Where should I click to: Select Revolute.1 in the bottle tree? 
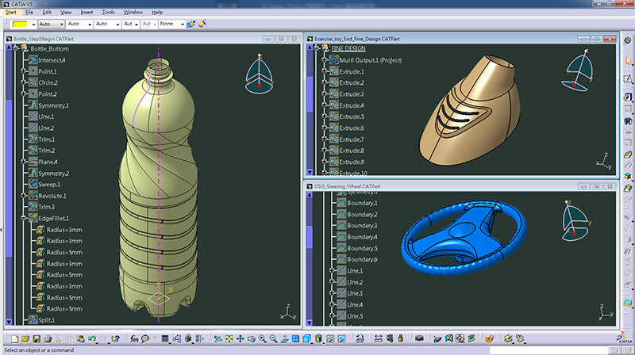point(52,196)
